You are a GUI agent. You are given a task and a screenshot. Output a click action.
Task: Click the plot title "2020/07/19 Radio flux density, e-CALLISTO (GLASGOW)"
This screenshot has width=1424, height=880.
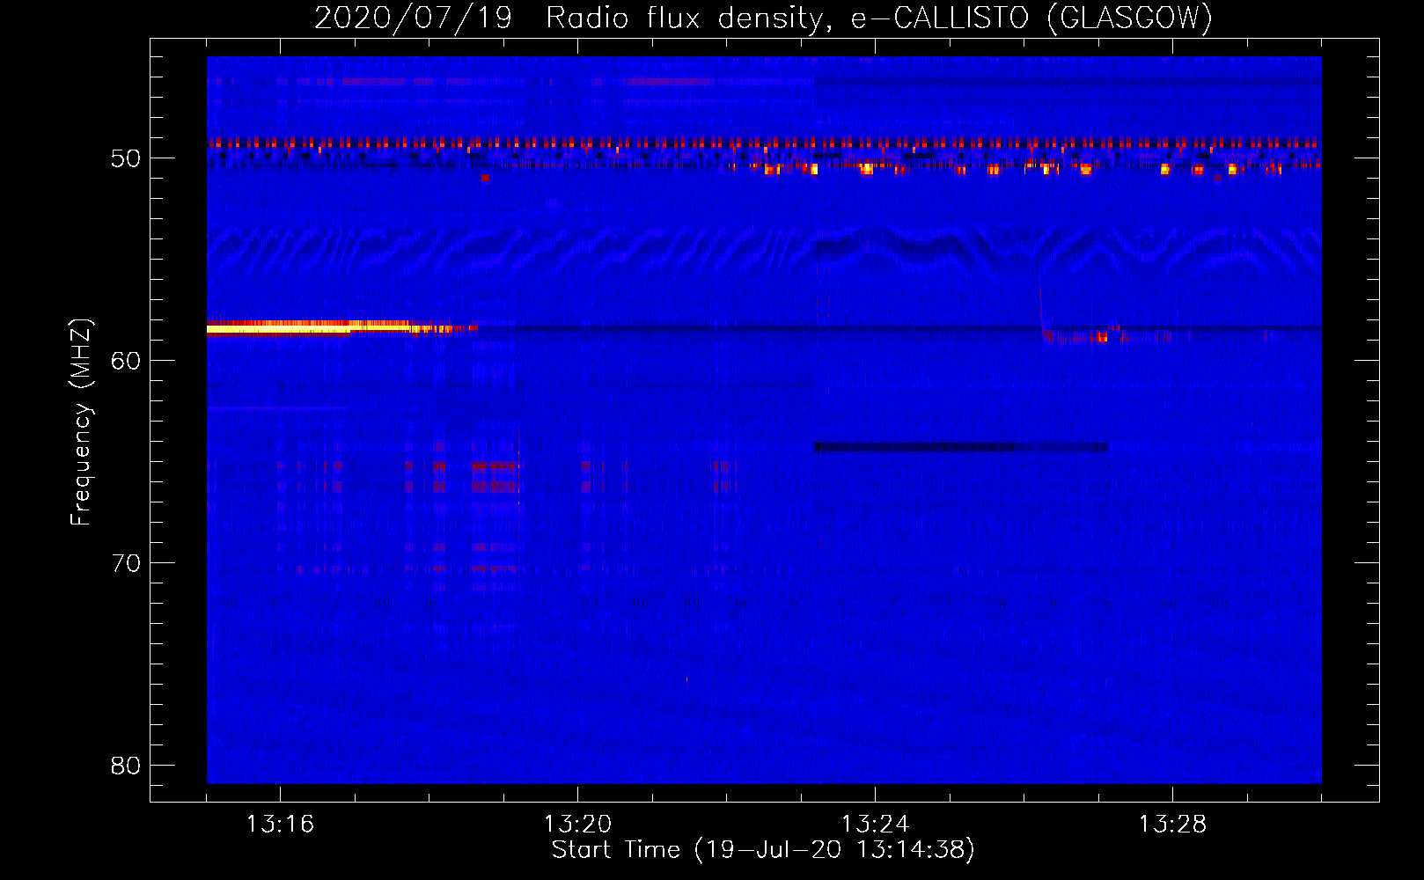click(x=763, y=18)
